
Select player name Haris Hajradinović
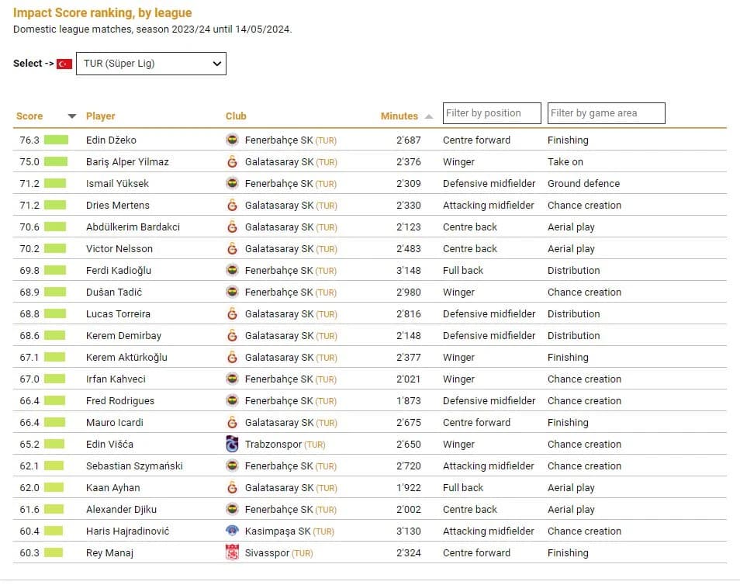(127, 531)
